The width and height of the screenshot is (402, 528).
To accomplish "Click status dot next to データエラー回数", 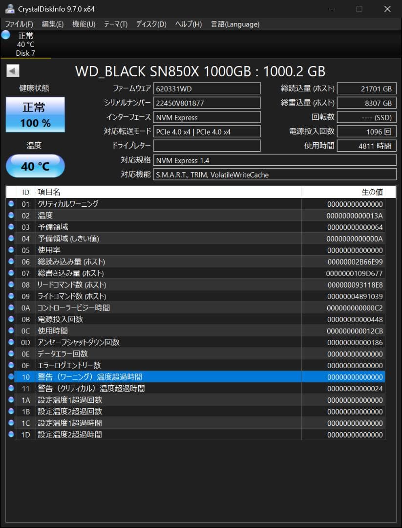I will (x=11, y=353).
